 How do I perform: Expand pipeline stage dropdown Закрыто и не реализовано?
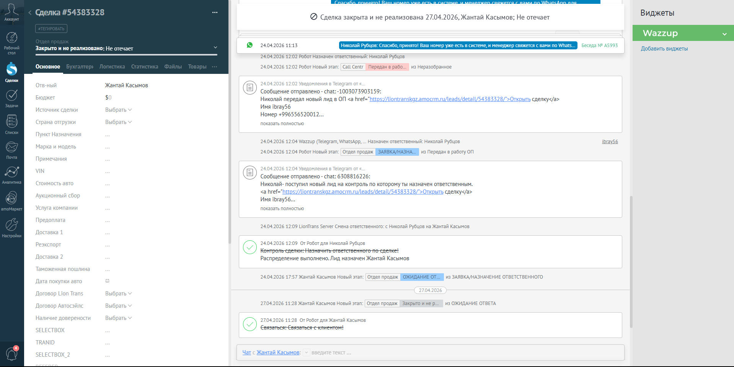click(215, 47)
